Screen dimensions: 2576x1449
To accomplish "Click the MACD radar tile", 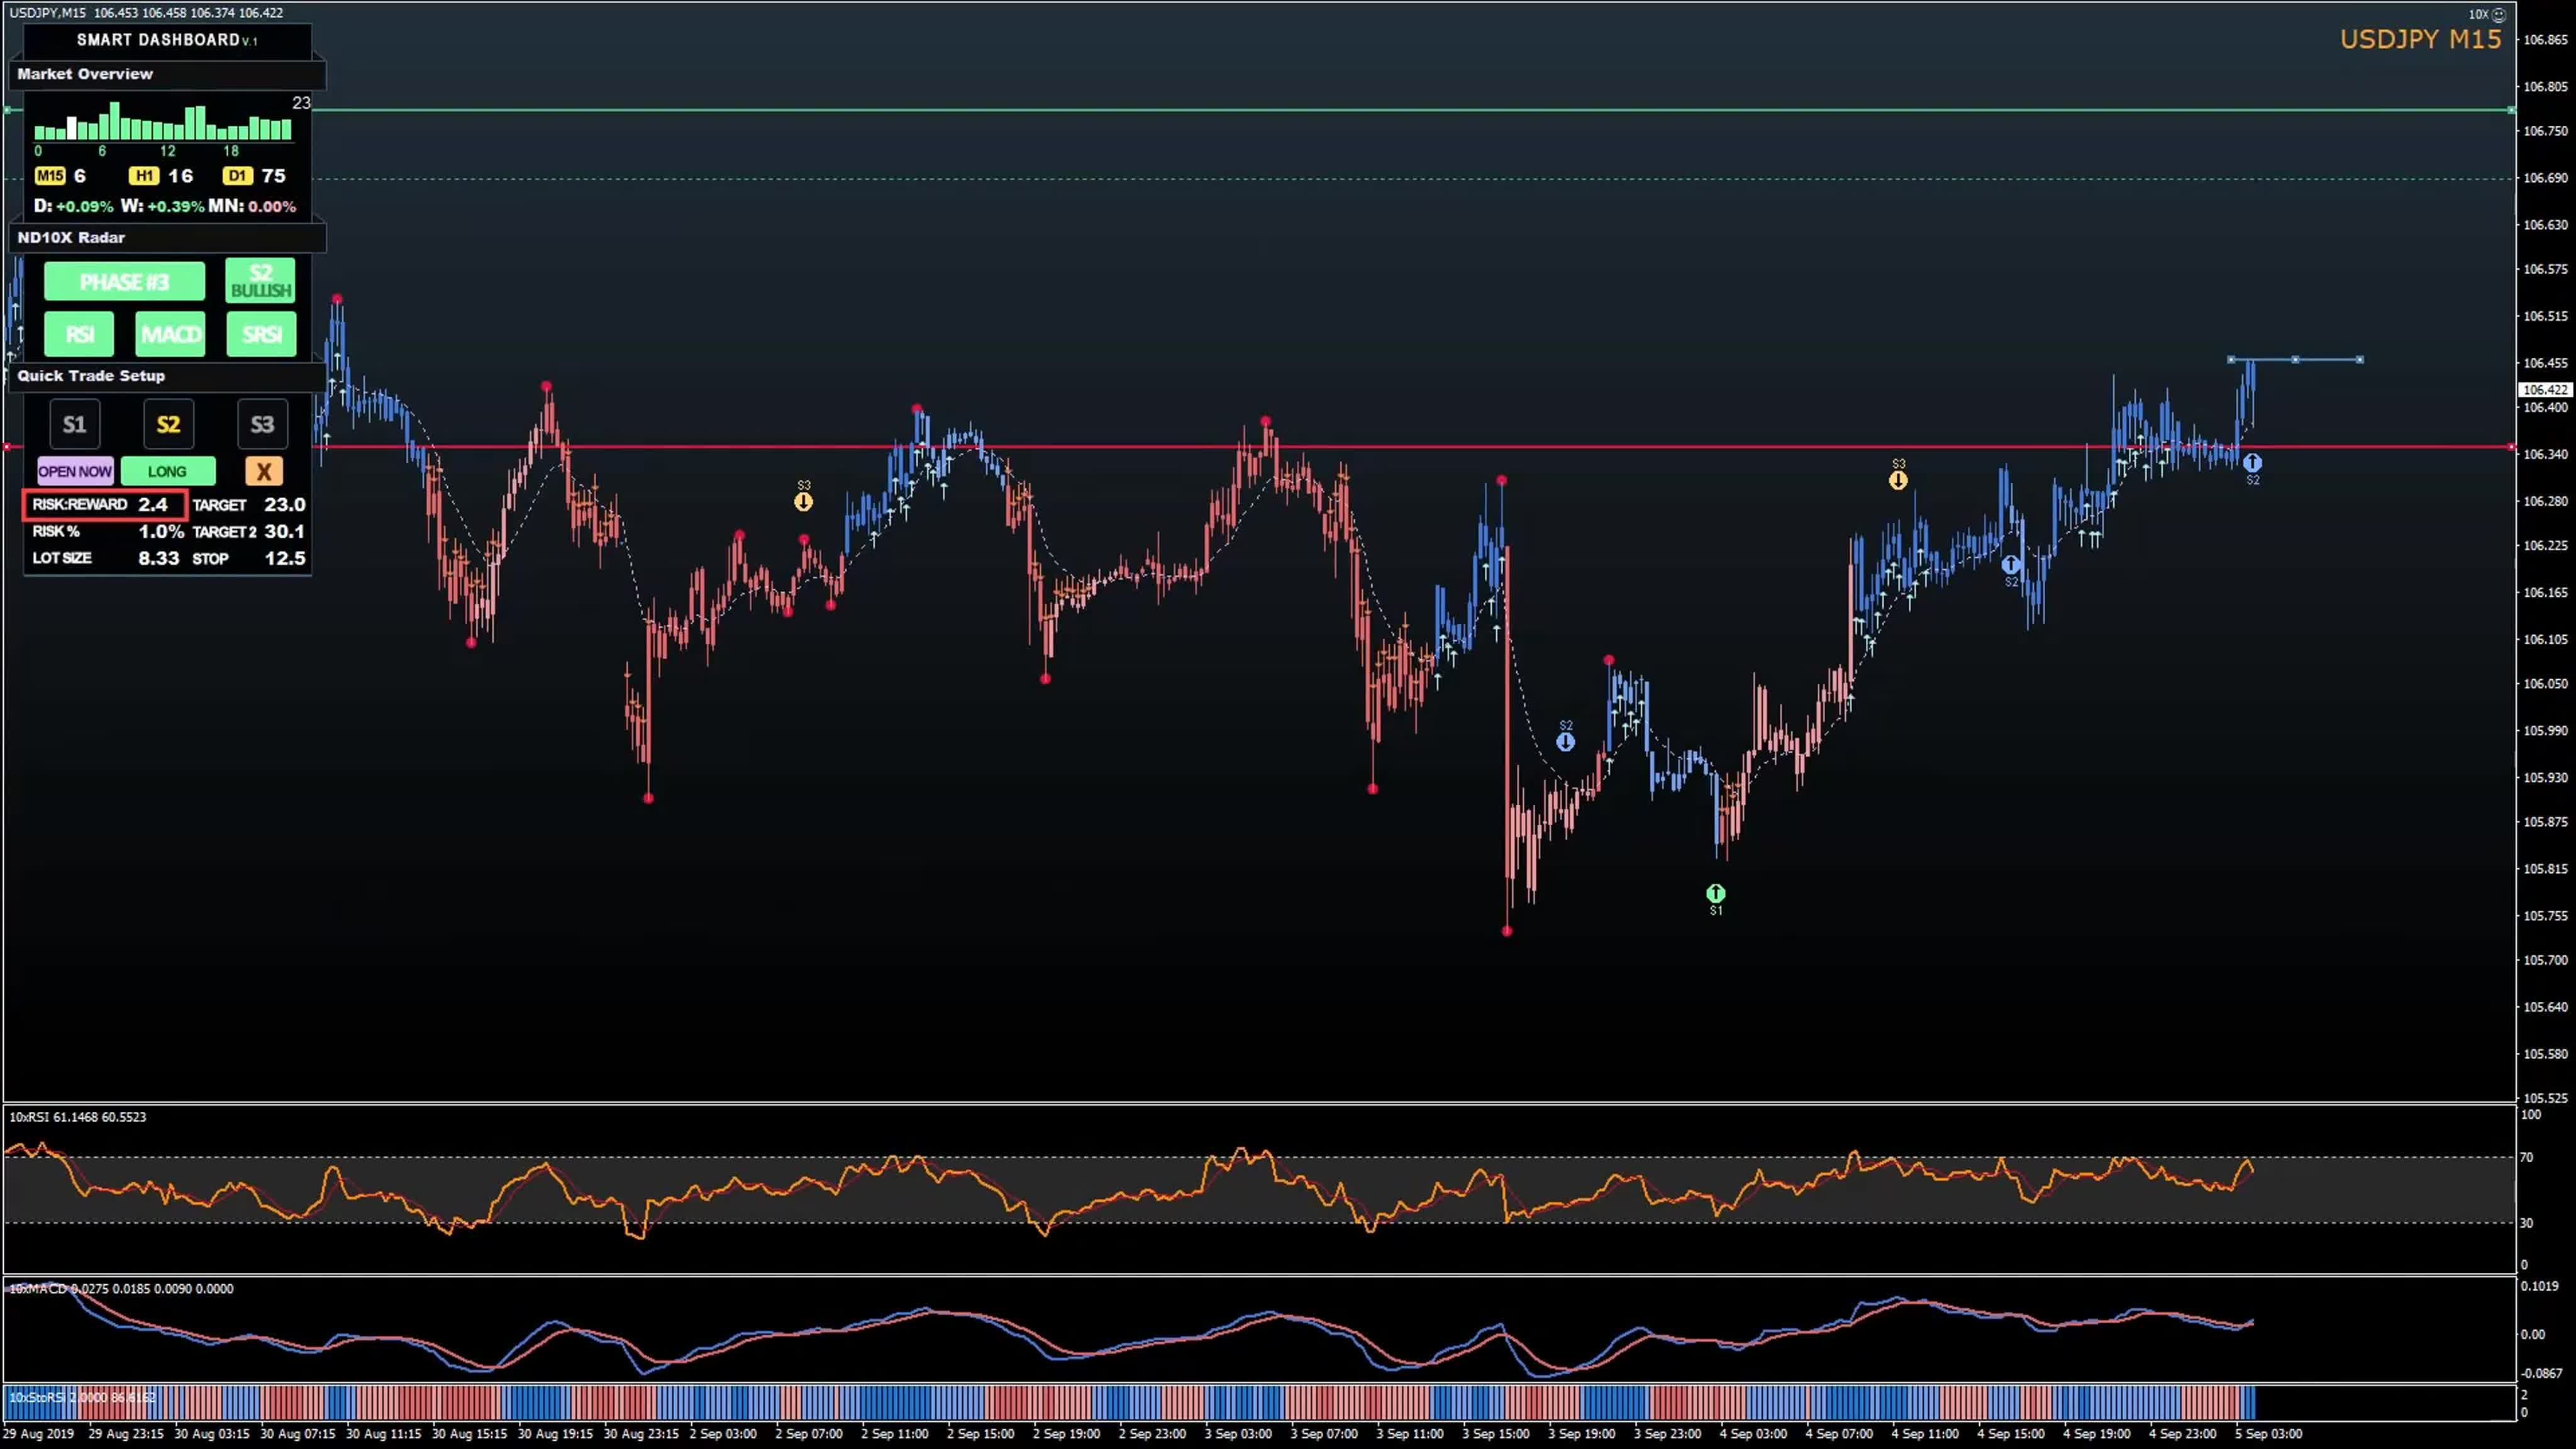I will pyautogui.click(x=170, y=334).
